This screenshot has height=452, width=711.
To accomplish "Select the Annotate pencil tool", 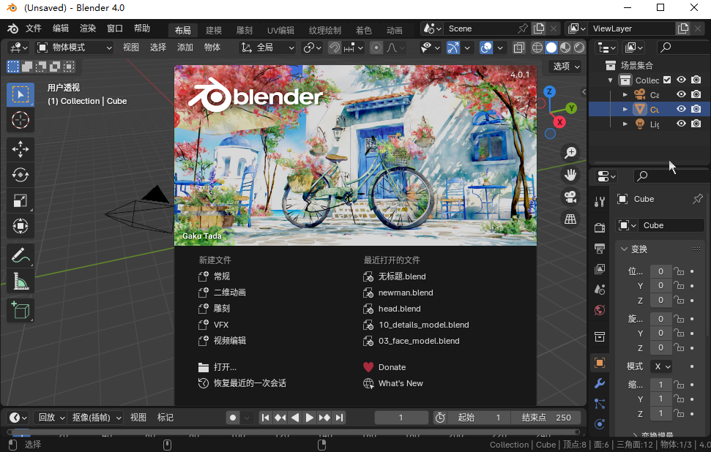I will (21, 255).
